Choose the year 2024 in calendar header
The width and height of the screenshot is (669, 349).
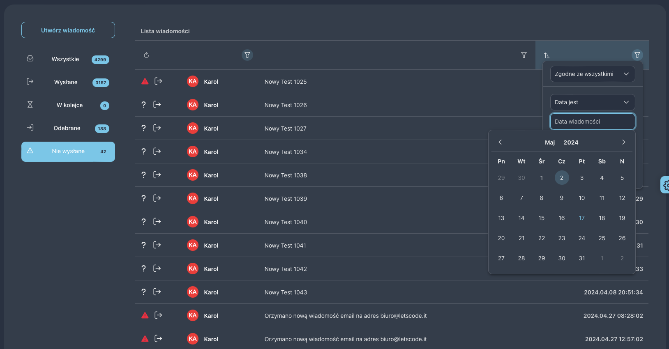coord(571,142)
